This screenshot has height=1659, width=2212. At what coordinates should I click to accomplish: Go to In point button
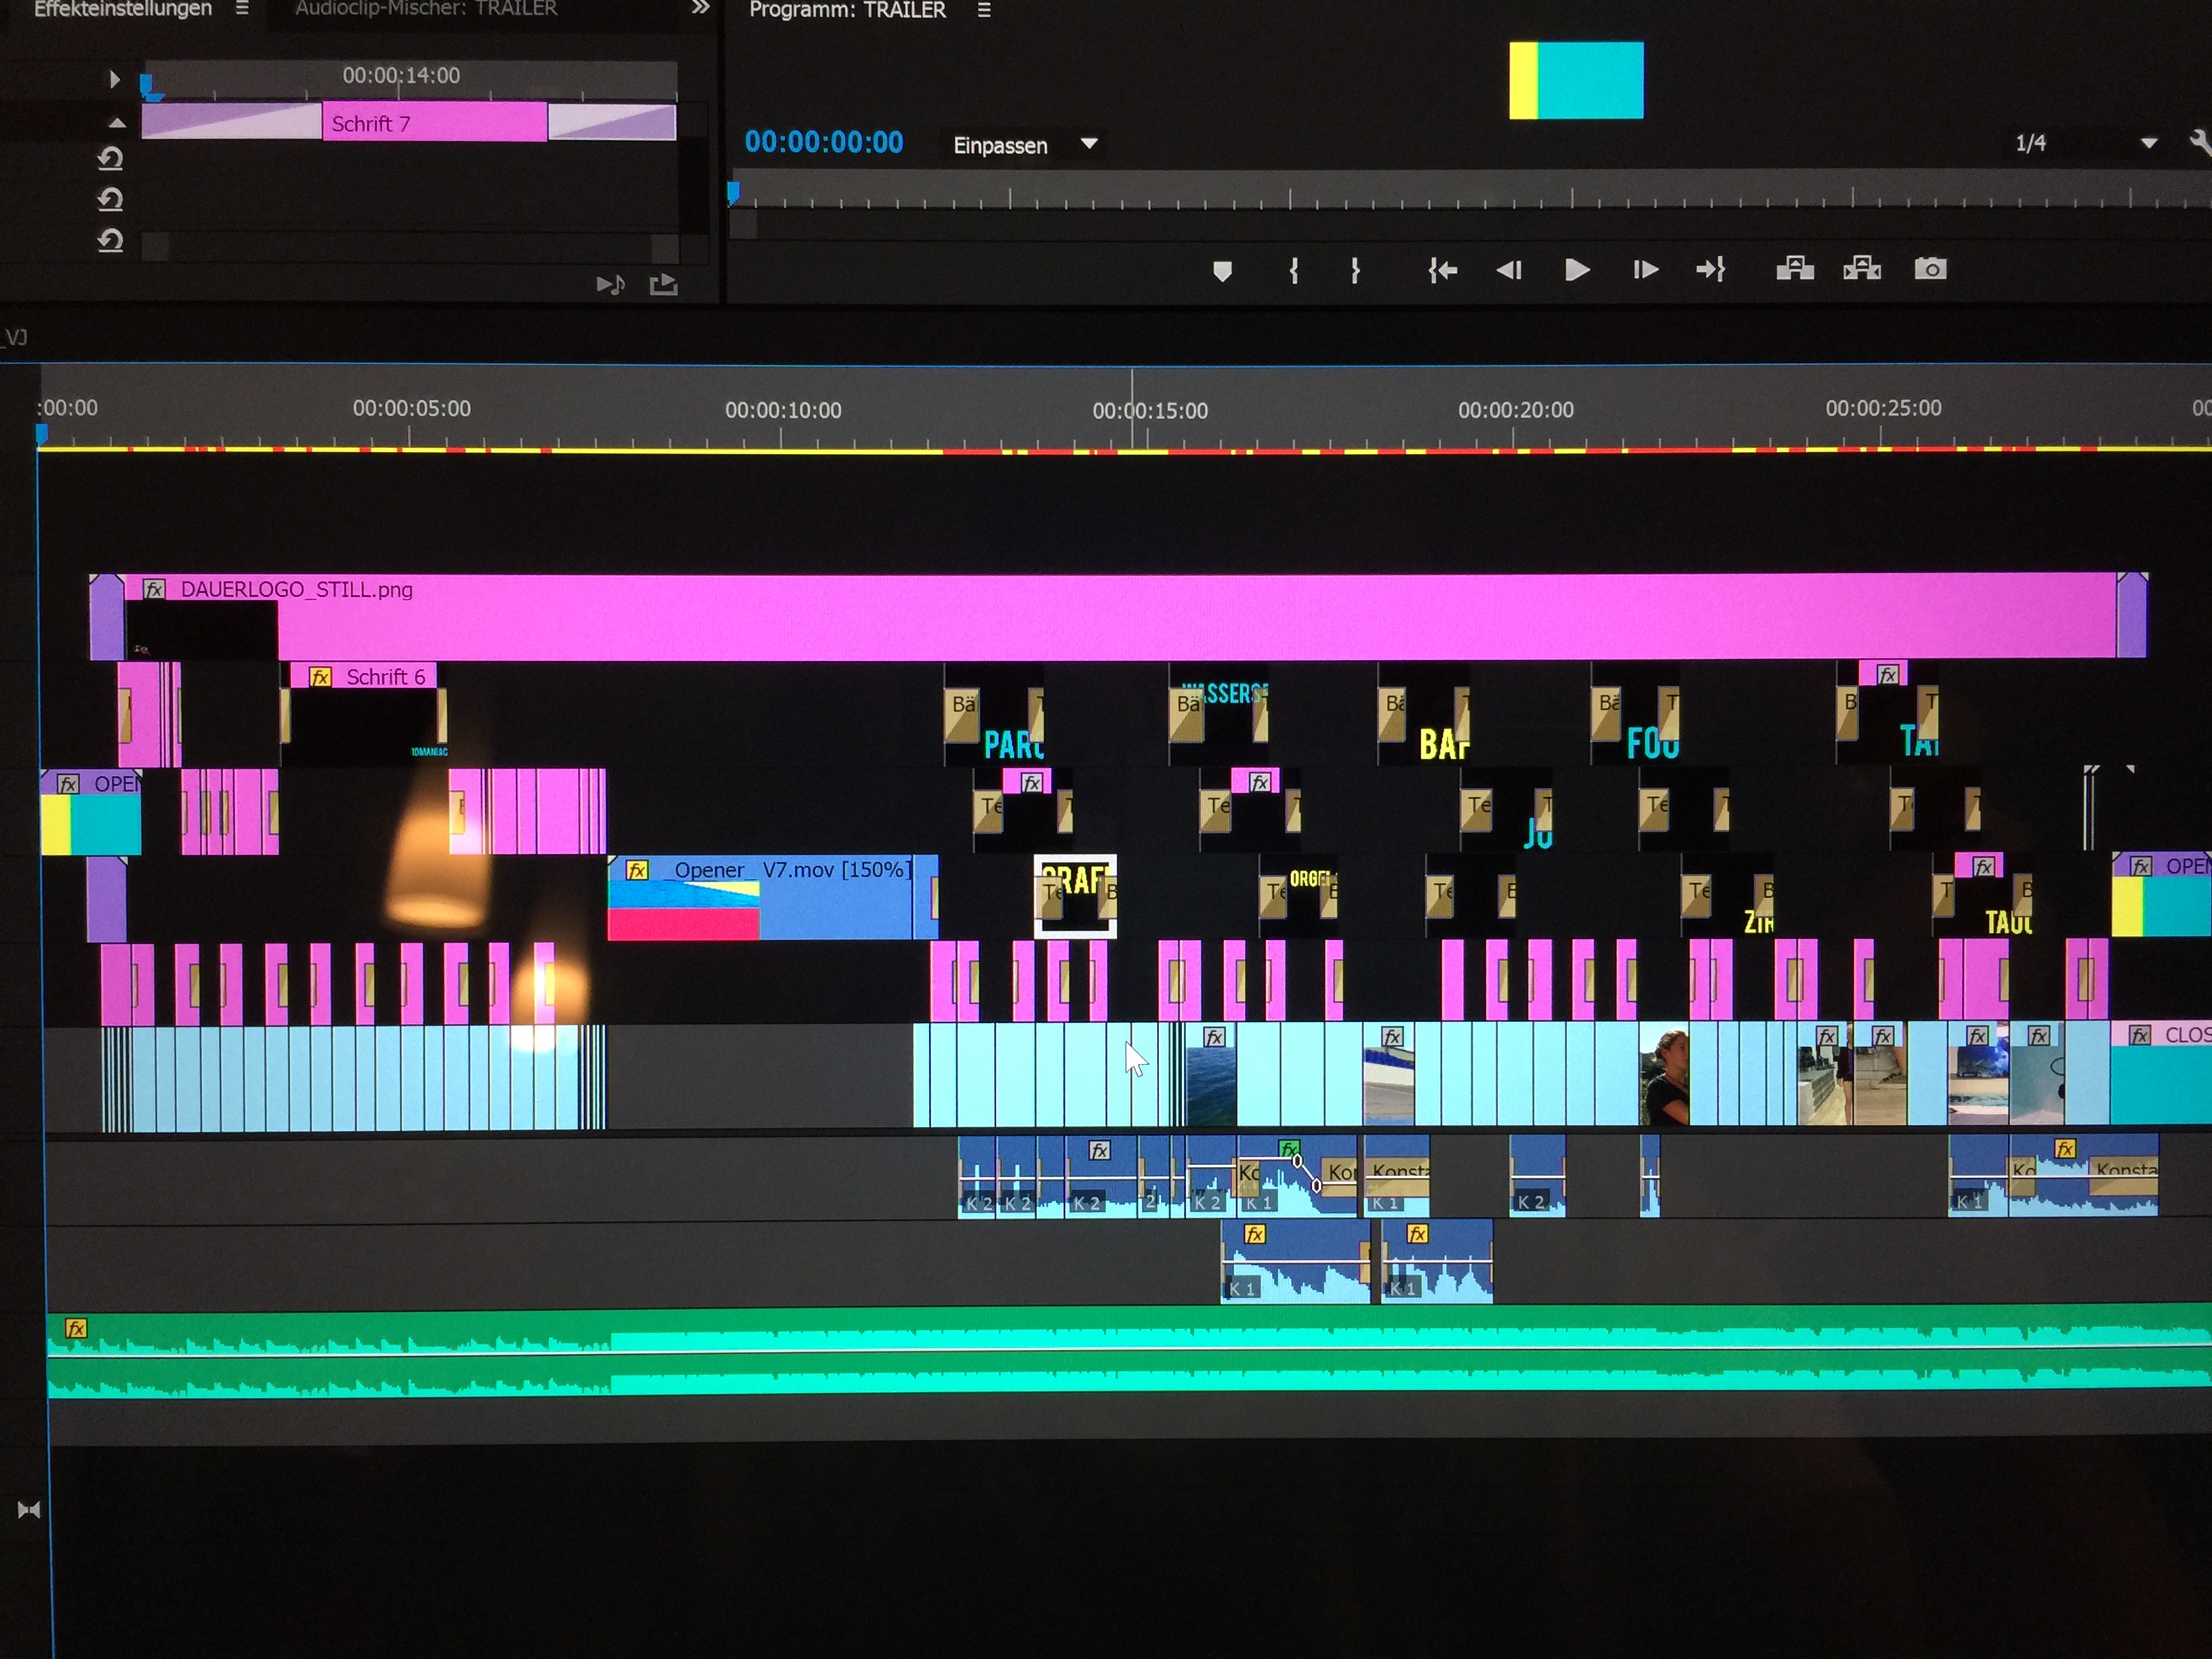coord(1442,270)
